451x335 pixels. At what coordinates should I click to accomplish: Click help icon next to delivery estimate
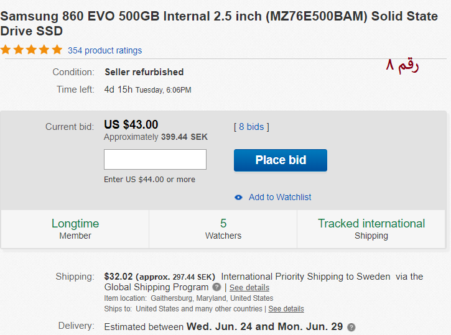[351, 327]
